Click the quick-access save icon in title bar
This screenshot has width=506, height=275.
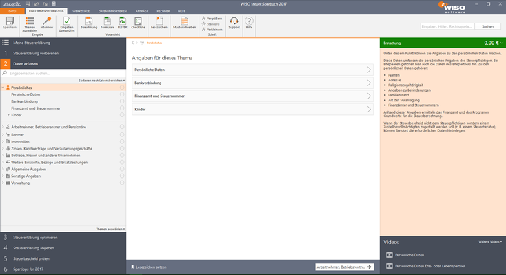28,4
